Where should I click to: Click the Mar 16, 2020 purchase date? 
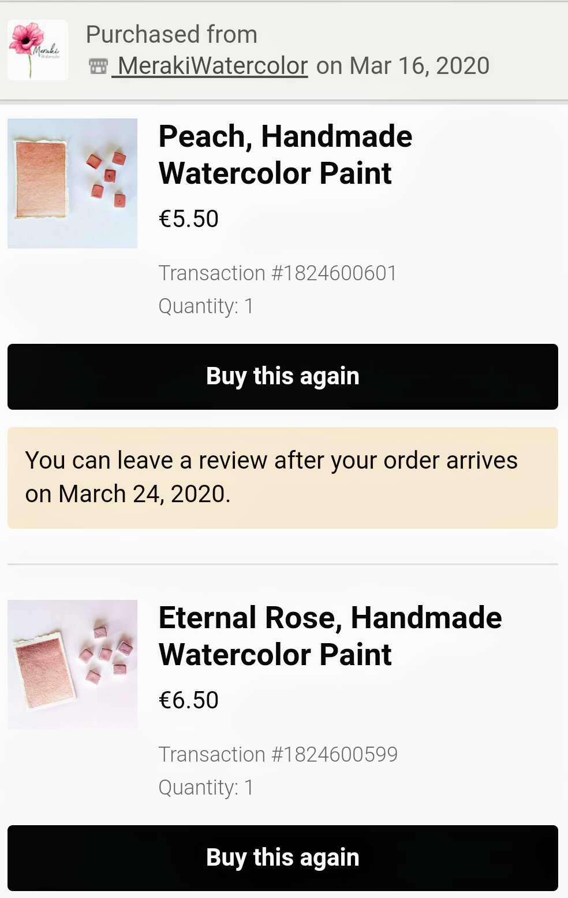coord(420,66)
